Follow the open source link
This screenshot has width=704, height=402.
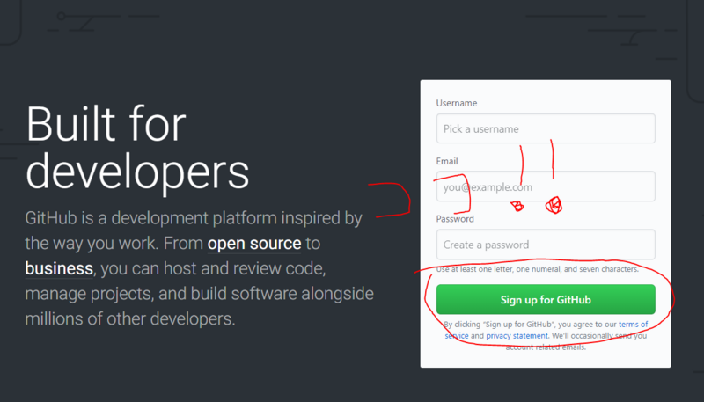[254, 243]
